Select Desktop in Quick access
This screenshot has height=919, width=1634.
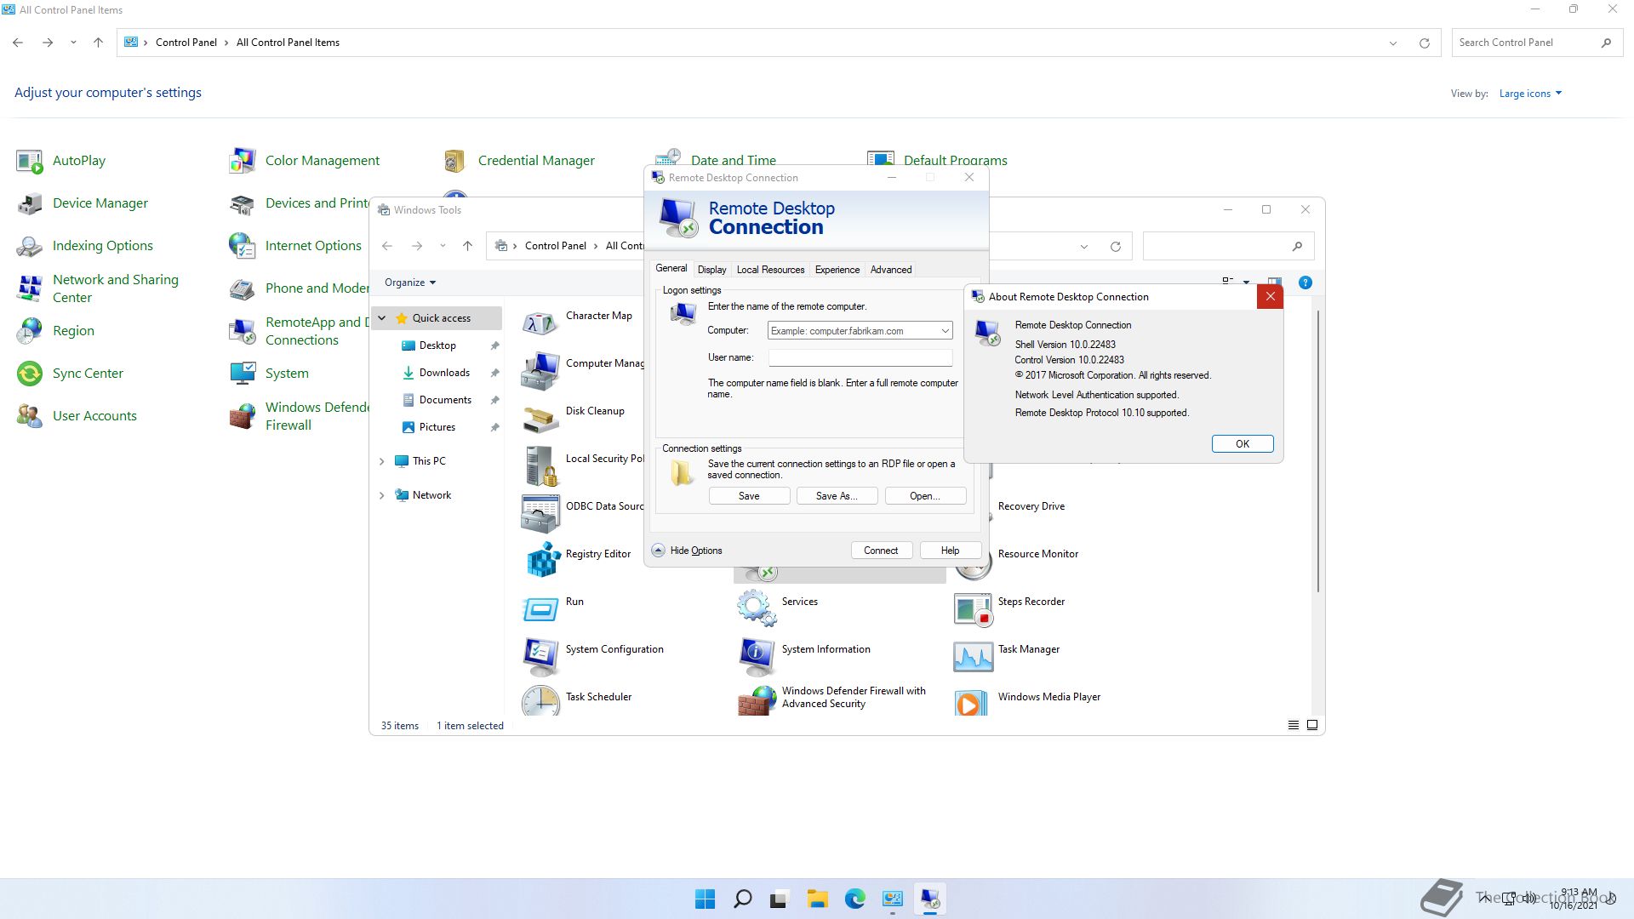point(437,345)
